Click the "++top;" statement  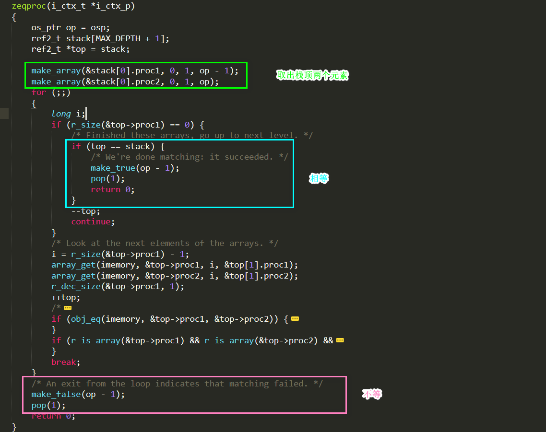(66, 297)
